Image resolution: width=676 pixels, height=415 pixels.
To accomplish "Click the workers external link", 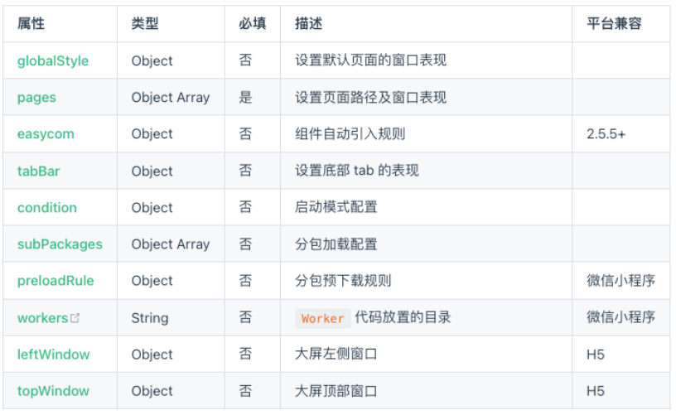I will click(x=42, y=318).
